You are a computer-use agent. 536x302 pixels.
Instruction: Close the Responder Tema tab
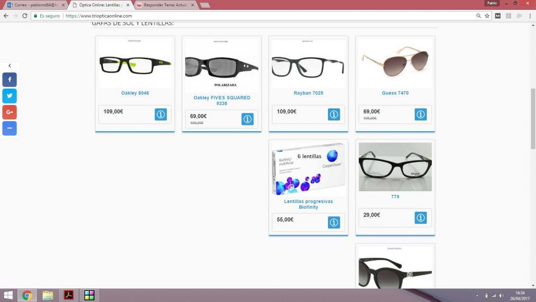(192, 5)
